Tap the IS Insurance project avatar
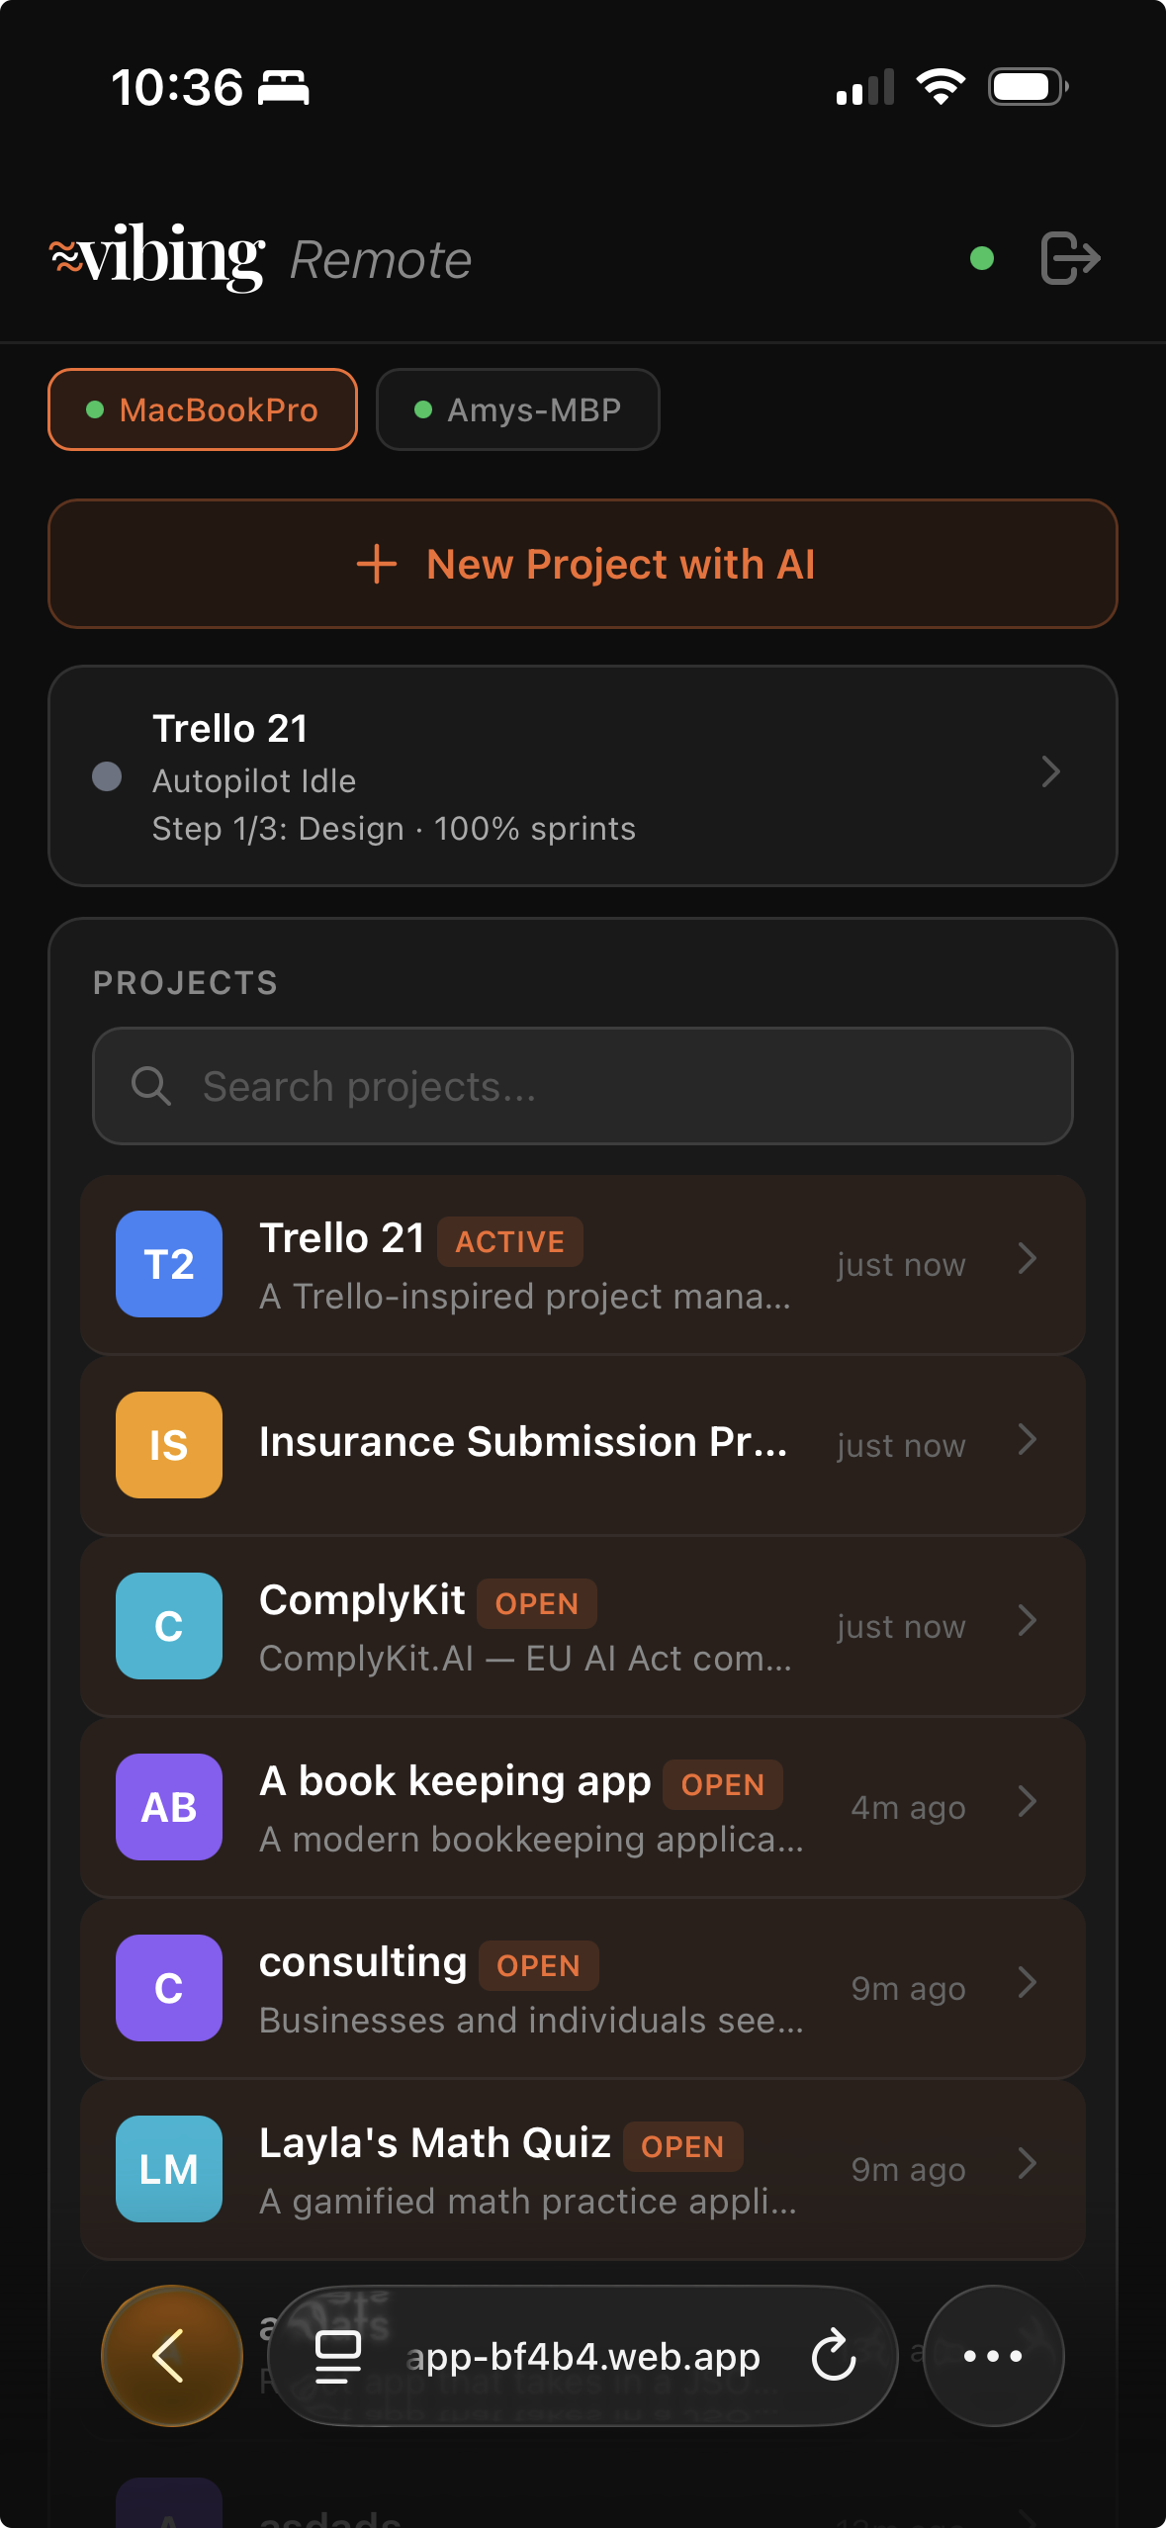This screenshot has height=2528, width=1166. 169,1445
